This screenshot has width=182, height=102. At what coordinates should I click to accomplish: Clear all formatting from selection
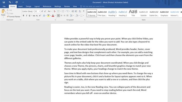(x=54, y=11)
